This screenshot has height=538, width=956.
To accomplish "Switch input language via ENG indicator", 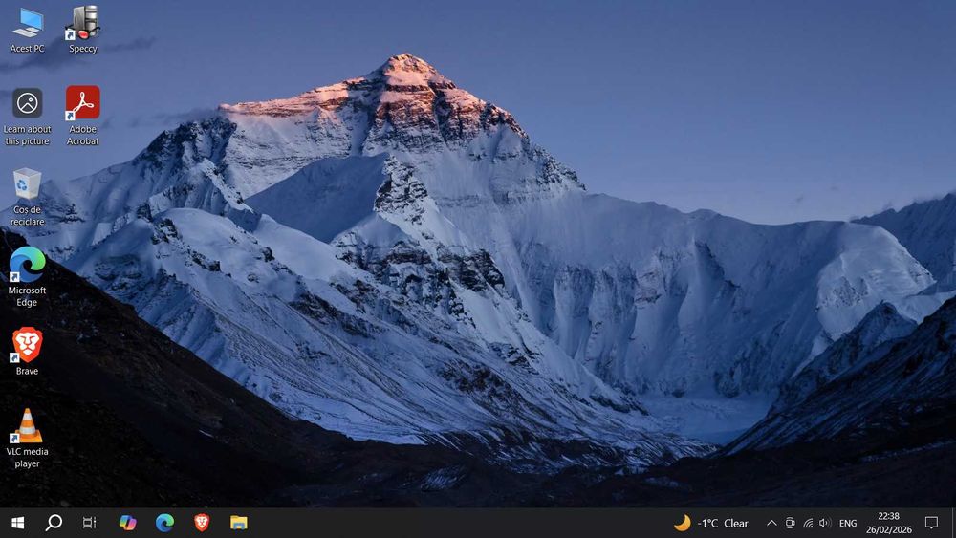I will pos(848,523).
